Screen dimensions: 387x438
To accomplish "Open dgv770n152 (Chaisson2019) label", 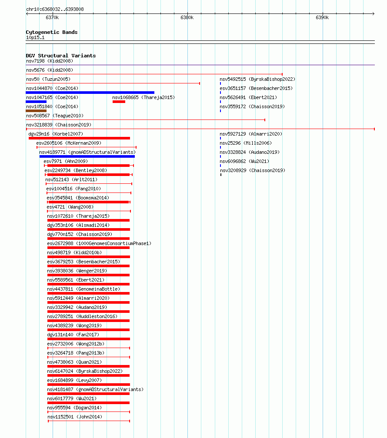I will pyautogui.click(x=80, y=234).
